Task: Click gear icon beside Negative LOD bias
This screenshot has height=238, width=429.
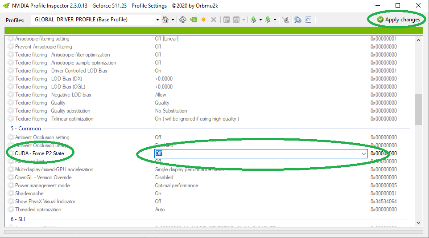Action: pos(10,95)
